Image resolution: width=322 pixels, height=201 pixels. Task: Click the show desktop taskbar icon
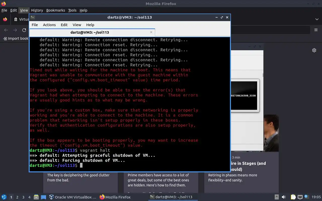pyautogui.click(x=43, y=197)
